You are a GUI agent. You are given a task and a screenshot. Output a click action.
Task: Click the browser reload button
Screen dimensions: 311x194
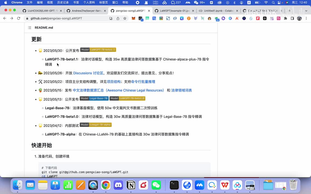point(19,18)
